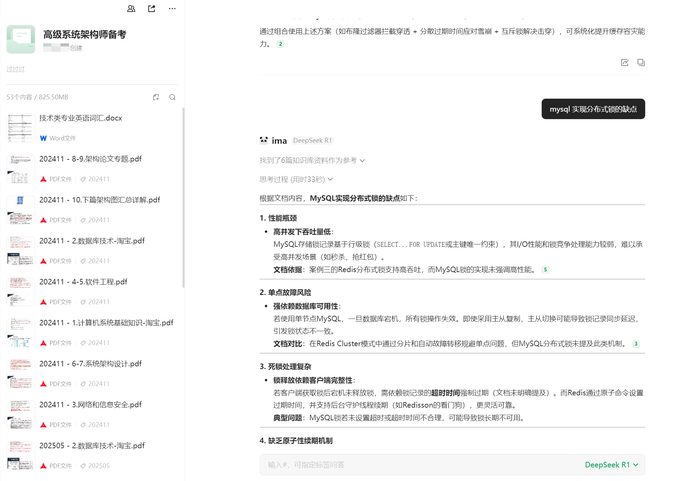
Task: Click the edit note icon under the answer
Action: [624, 62]
